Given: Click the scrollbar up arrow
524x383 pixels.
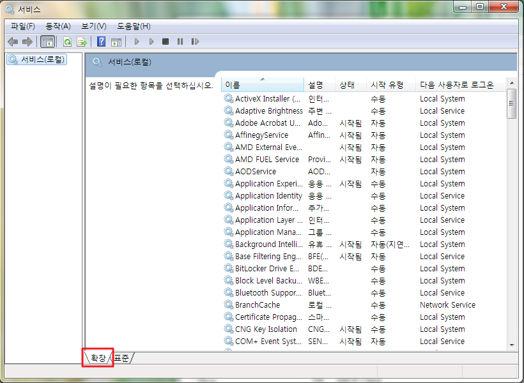Looking at the screenshot, I should pyautogui.click(x=512, y=83).
